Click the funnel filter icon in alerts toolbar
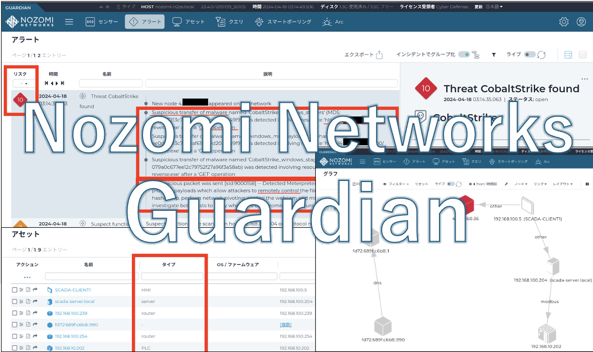Viewport: 593px width, 352px height. click(x=494, y=55)
